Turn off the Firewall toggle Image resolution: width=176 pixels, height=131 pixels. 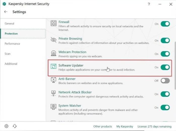click(x=165, y=24)
